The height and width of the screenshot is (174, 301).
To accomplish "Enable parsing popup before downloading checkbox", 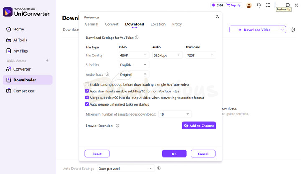I will point(87,84).
